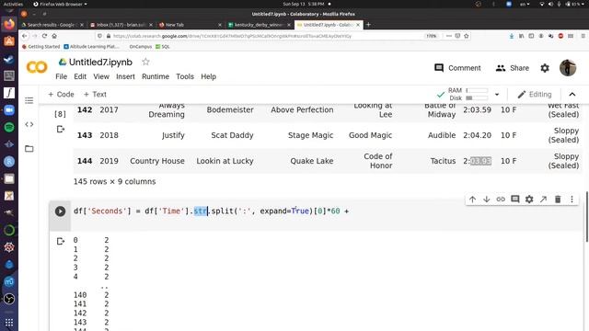
Task: Click the browser URL address bar
Action: (x=263, y=36)
